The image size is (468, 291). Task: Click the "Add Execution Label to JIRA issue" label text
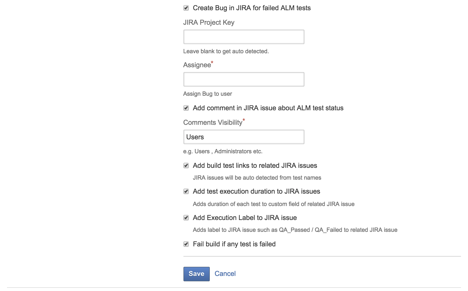(245, 218)
